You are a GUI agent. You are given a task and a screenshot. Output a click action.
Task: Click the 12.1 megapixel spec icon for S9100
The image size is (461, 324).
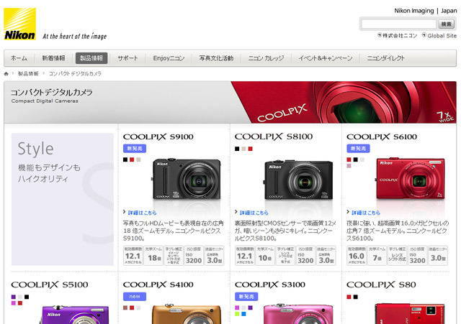[133, 256]
